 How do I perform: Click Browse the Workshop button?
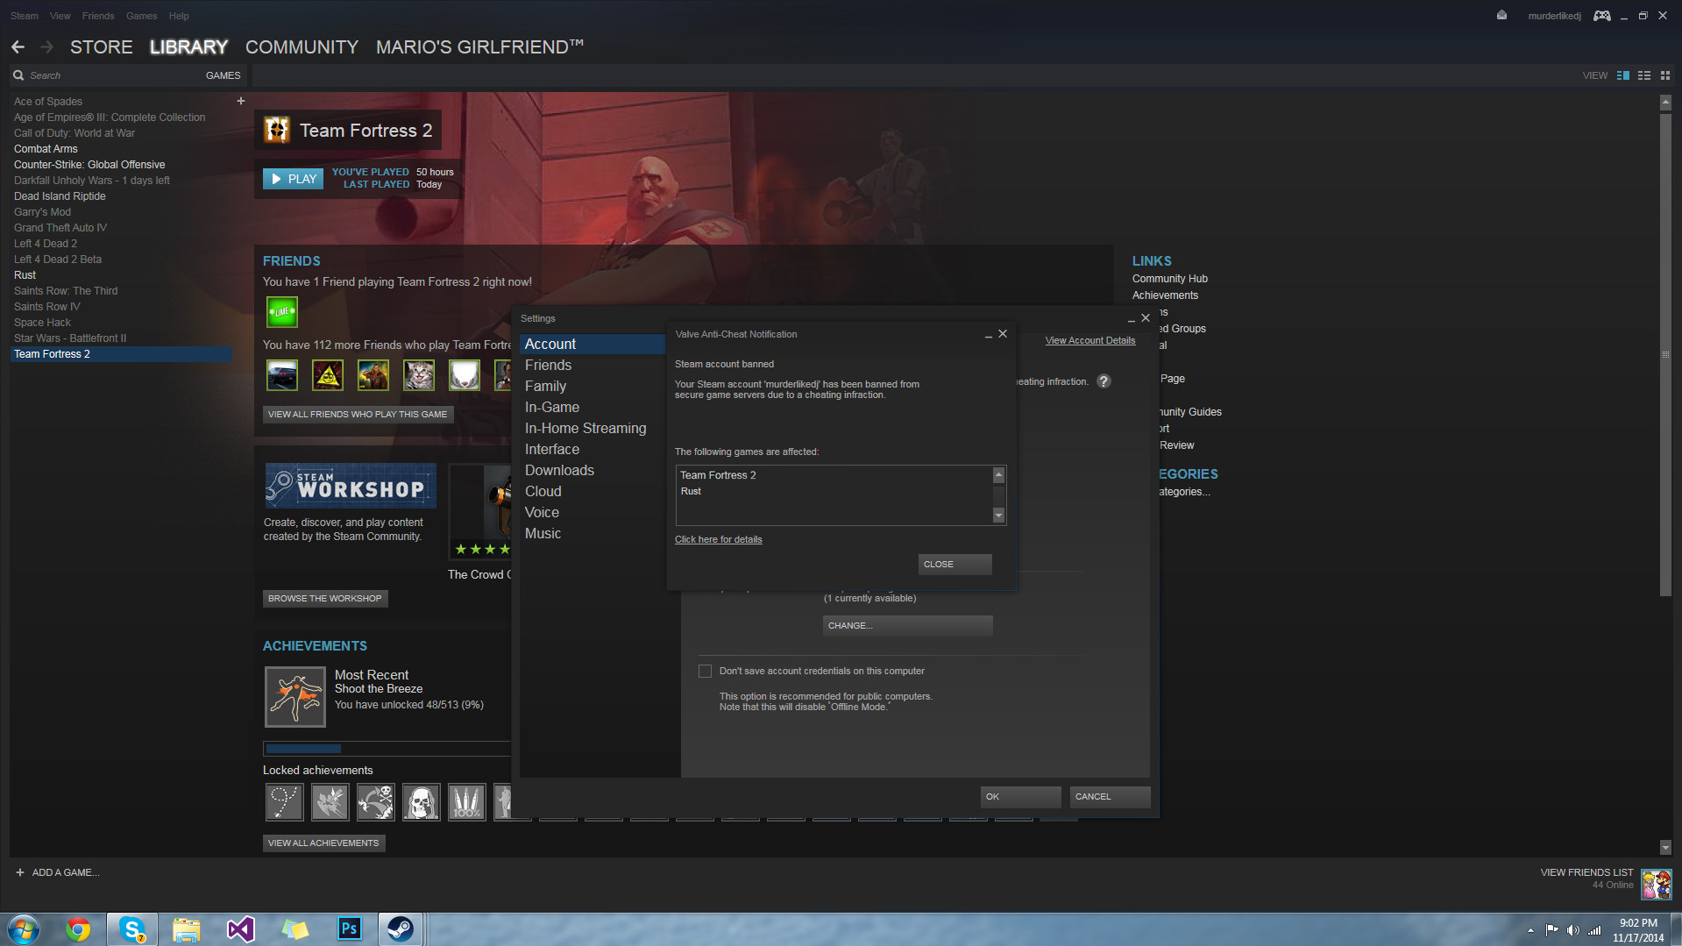[x=325, y=598]
